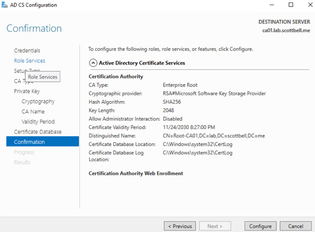
Task: Navigate to the CA Name sub-step
Action: tap(33, 111)
